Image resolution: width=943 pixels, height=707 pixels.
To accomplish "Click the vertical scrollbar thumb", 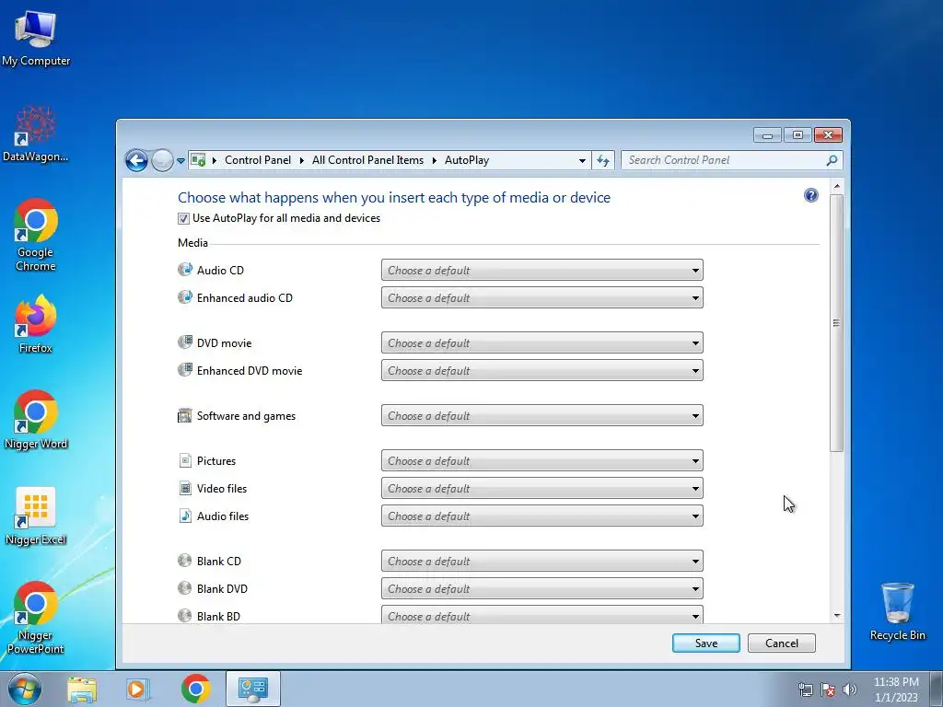I will point(836,323).
